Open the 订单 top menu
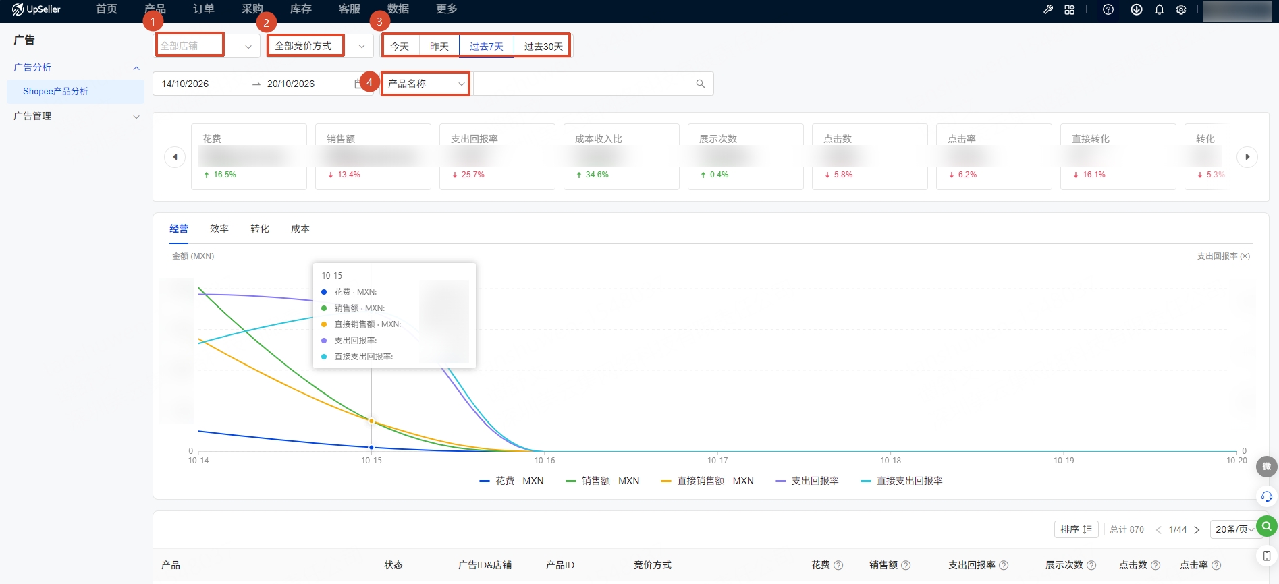This screenshot has height=584, width=1279. tap(204, 9)
